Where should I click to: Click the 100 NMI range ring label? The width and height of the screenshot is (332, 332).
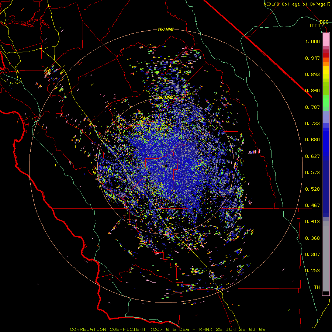point(166,29)
